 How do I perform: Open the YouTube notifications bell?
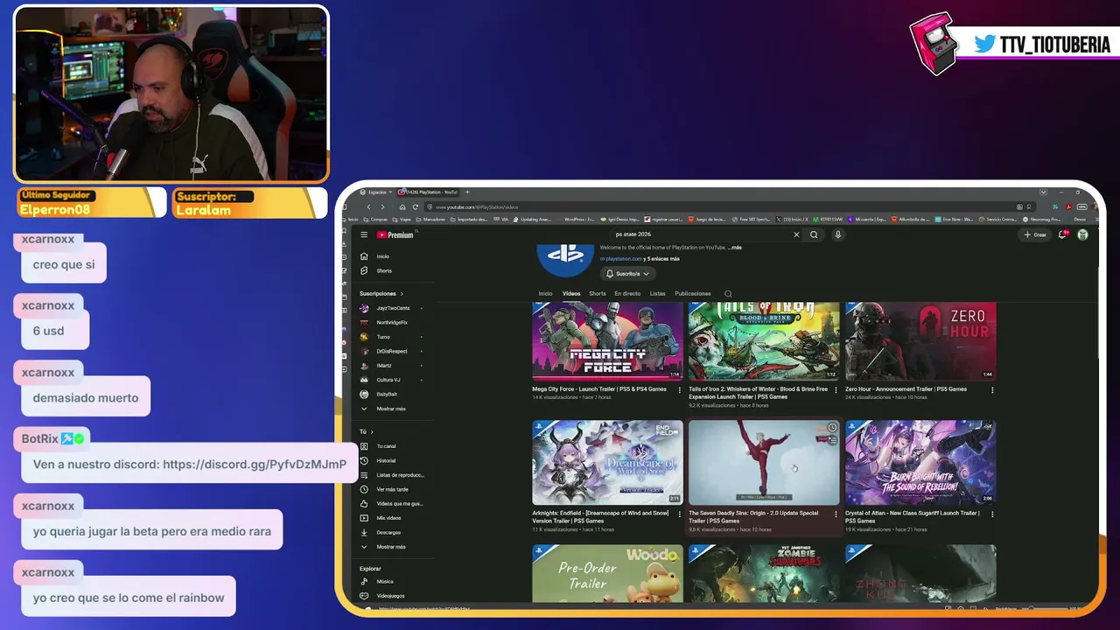[x=1062, y=234]
